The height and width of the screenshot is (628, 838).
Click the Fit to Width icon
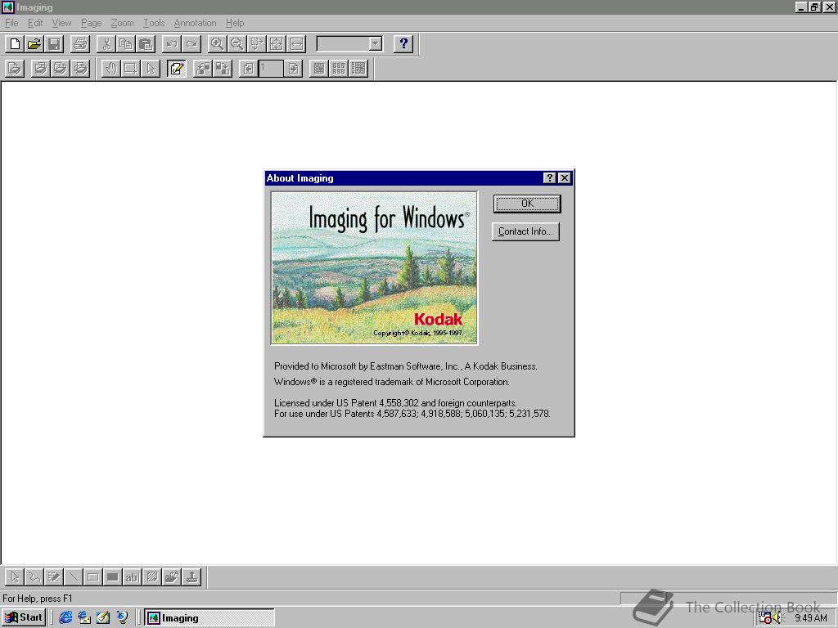[296, 44]
